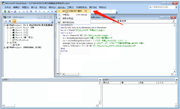Open the 外接程序(A) menu
180x109 pixels.
81,7
